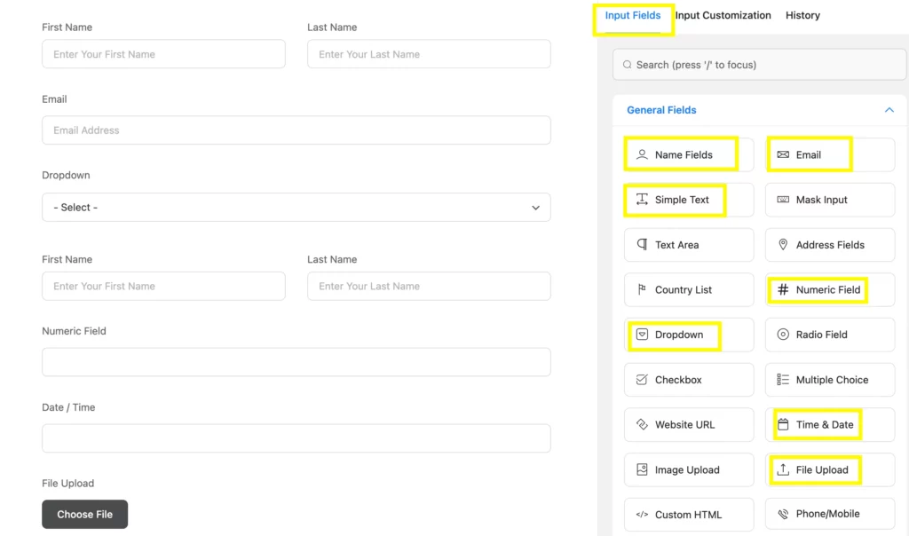
Task: Open the '- Select -' dropdown in the form
Action: pyautogui.click(x=296, y=207)
